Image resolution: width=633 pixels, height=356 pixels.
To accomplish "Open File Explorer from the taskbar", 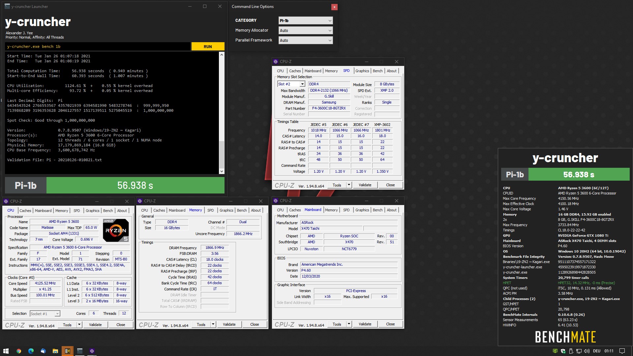I will [55, 351].
